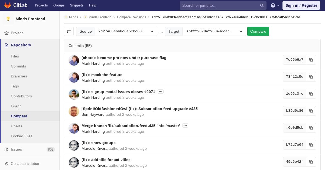Click Compare Revisions breadcrumb

coord(132,17)
